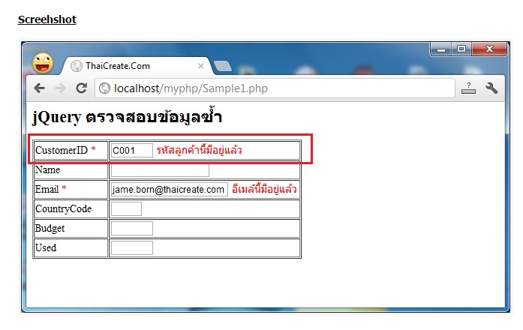Maximize the browser window
Screen dimensions: 523x330
point(461,49)
